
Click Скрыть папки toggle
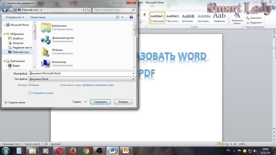(15, 102)
